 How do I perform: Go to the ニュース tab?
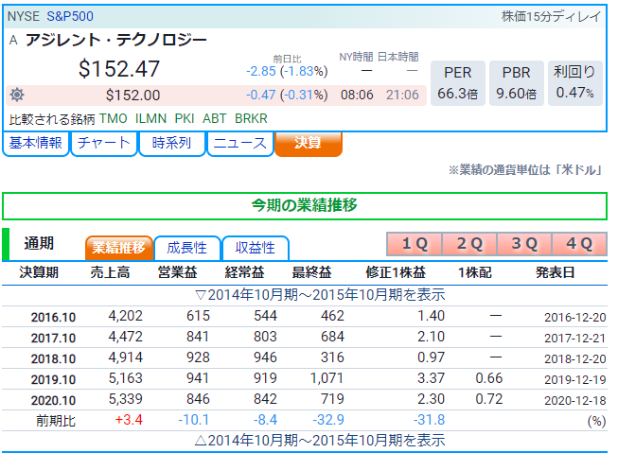point(240,144)
